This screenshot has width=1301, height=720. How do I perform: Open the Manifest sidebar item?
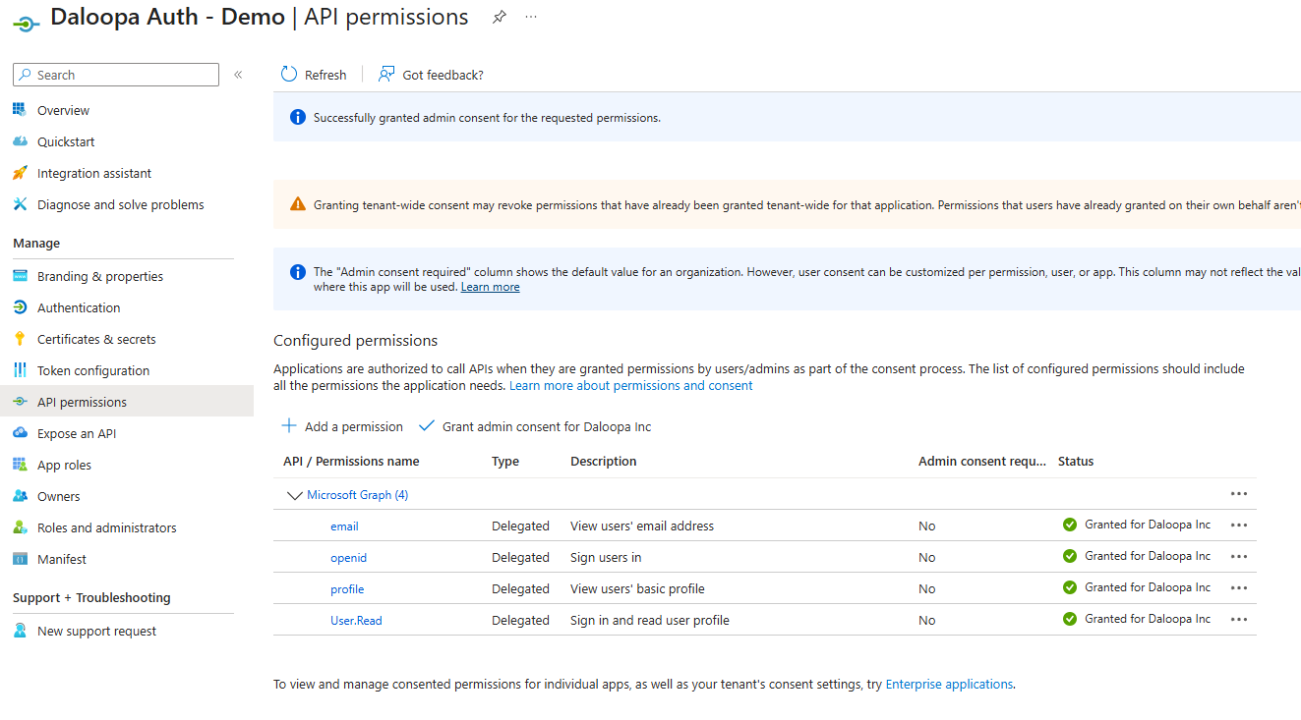(62, 559)
